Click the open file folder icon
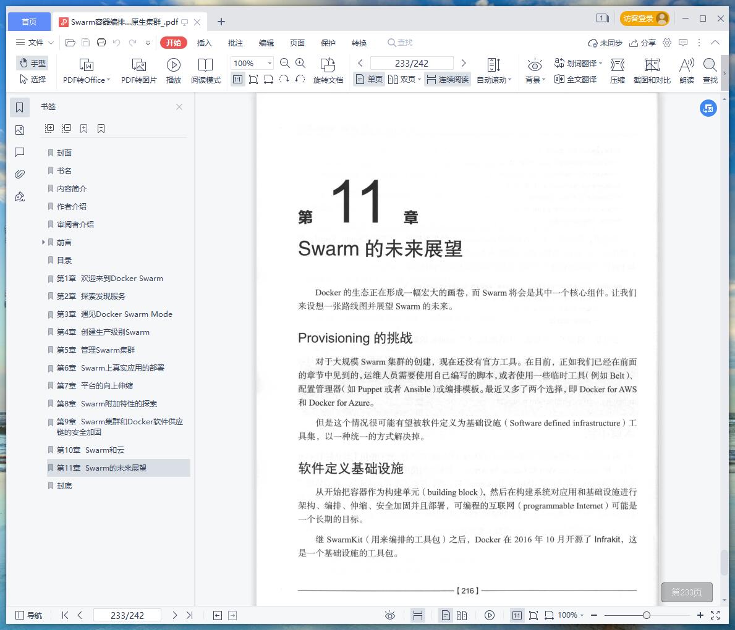Viewport: 735px width, 630px height. (x=70, y=43)
